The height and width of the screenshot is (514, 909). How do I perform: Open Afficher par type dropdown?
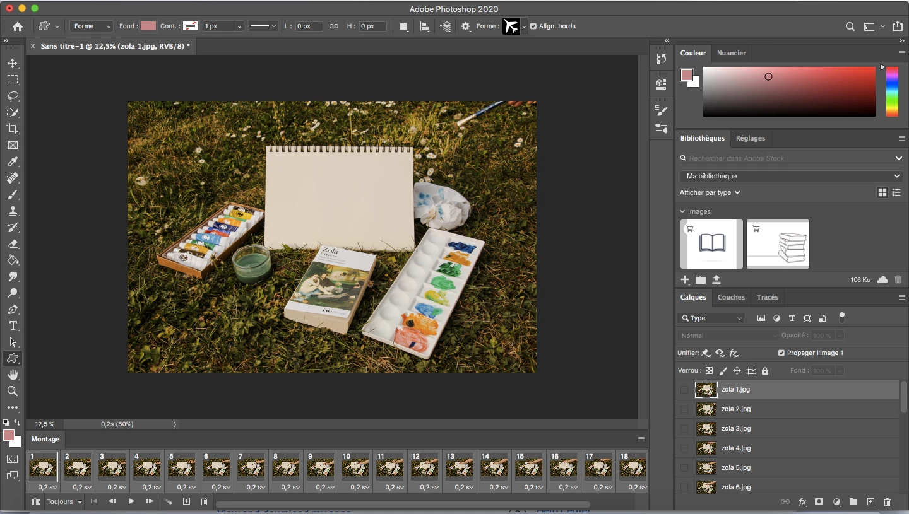(710, 192)
